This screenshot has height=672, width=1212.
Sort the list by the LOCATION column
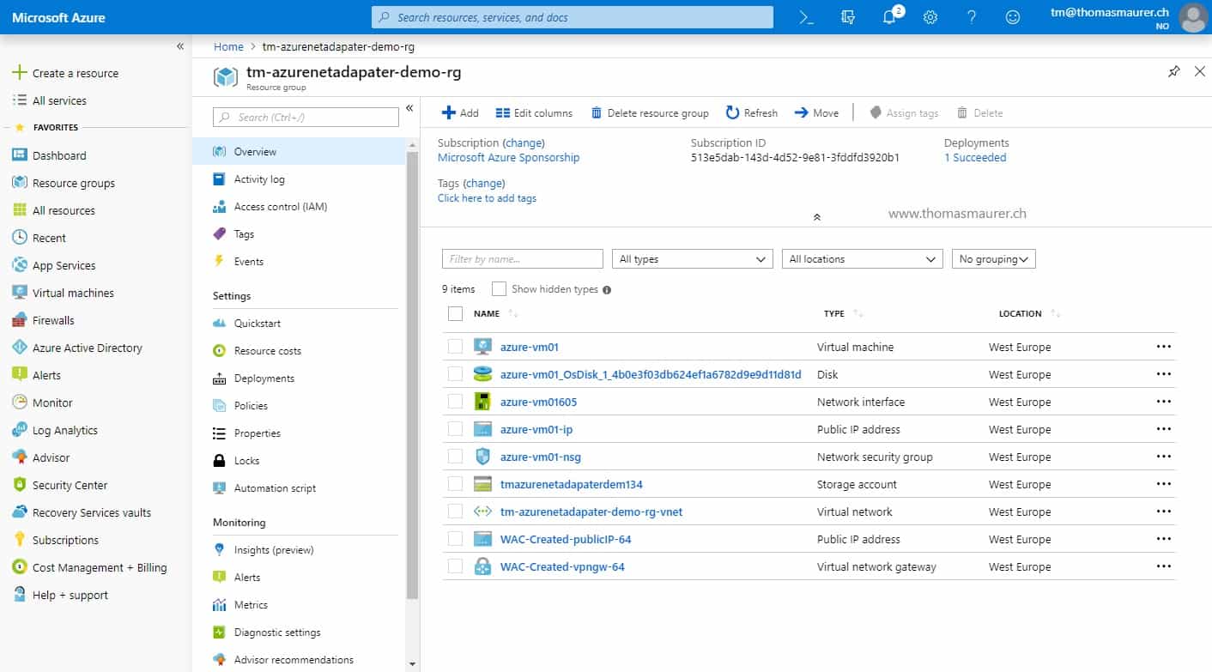point(1021,314)
